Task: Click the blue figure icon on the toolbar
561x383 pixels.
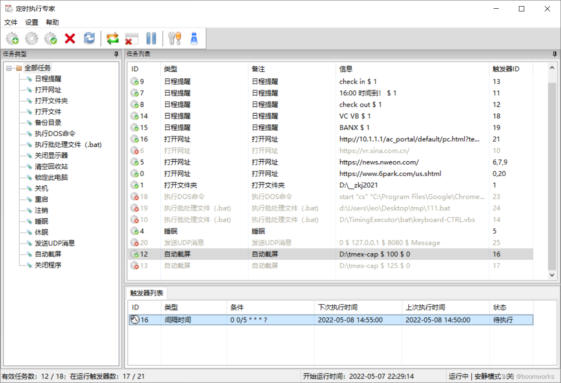Action: 194,38
